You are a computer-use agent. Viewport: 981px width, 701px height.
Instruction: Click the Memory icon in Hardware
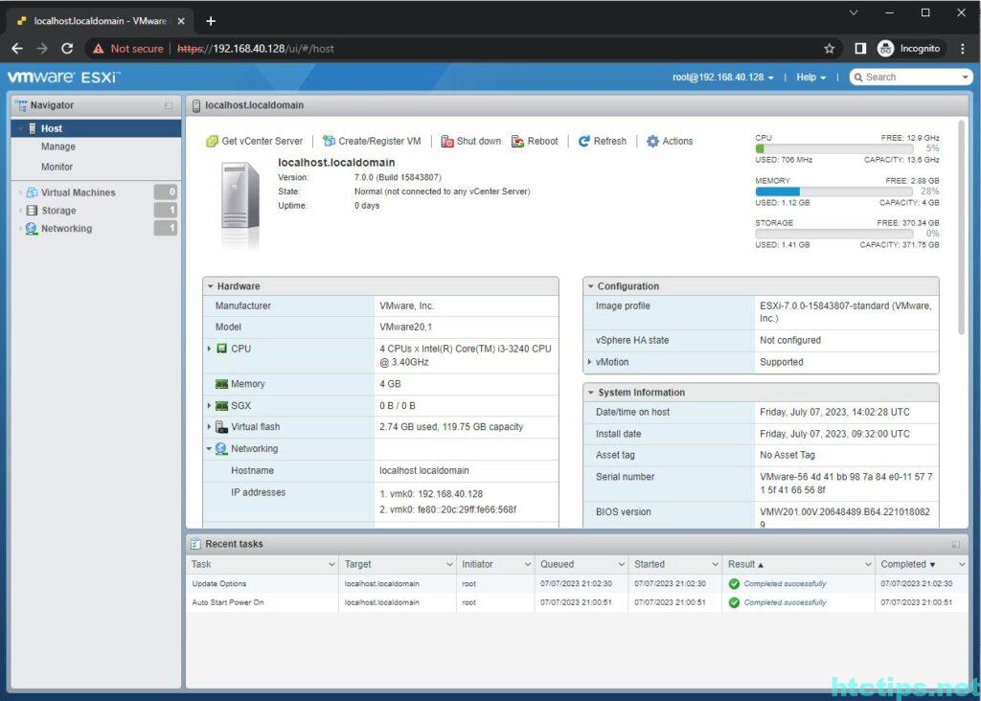221,384
